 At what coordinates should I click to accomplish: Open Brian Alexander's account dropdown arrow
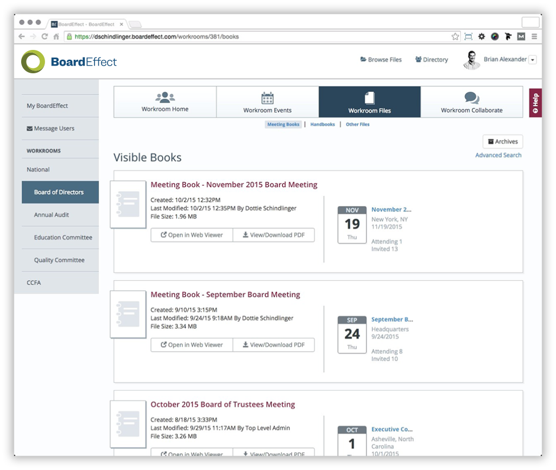point(532,60)
